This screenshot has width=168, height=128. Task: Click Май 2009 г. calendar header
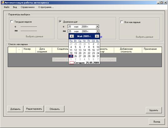[84, 36]
